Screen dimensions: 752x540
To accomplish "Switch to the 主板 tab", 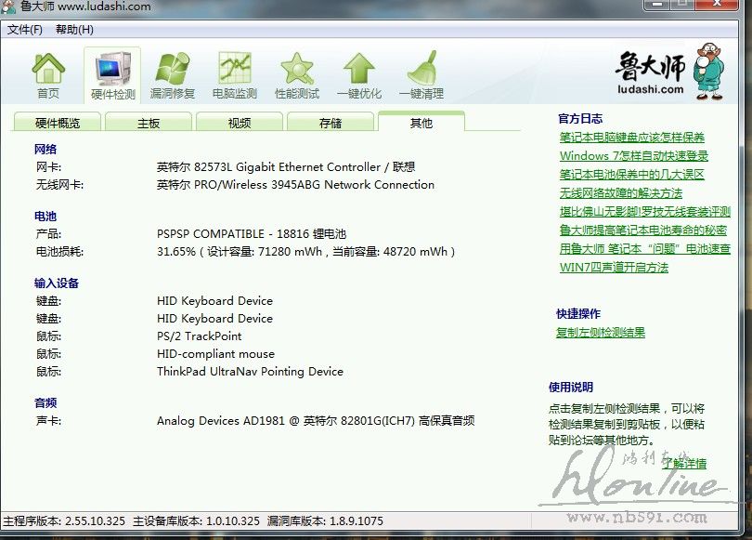I will click(149, 123).
